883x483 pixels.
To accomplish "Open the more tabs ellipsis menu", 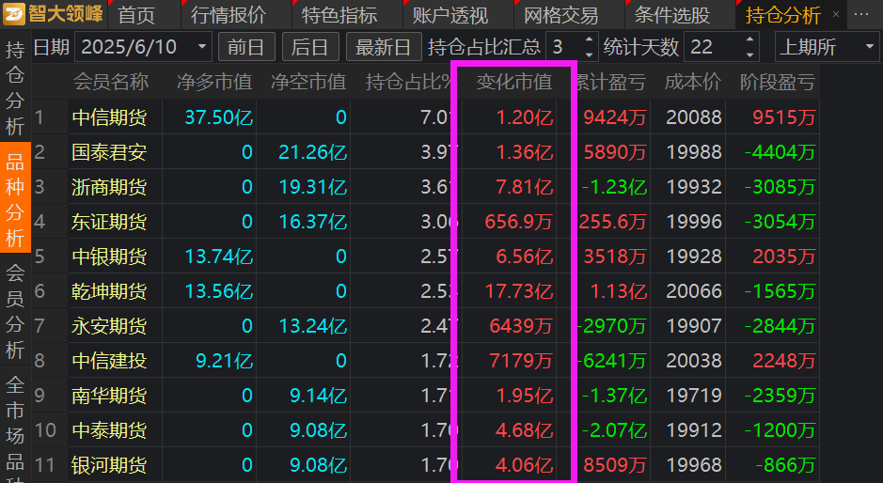I will click(861, 15).
